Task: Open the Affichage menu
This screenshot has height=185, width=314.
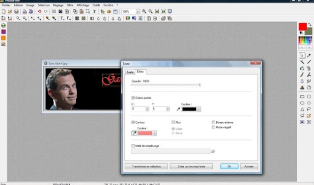Action: coord(83,5)
